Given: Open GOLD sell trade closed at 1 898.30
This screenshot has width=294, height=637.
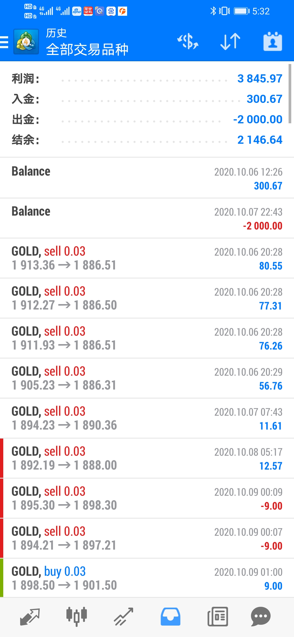Looking at the screenshot, I should click(x=147, y=498).
